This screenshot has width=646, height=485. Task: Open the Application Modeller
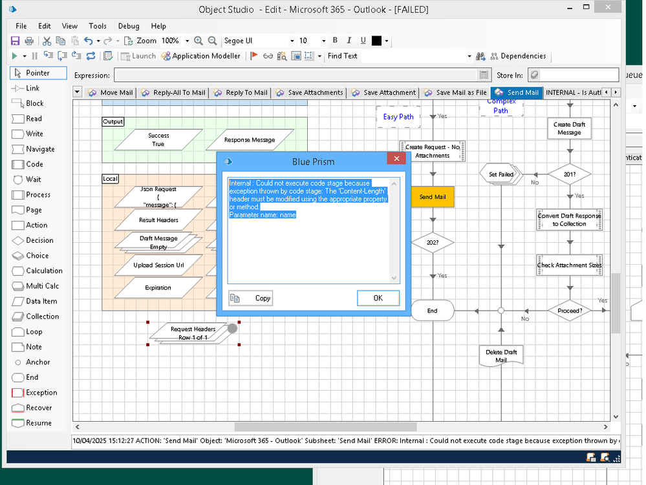(200, 56)
